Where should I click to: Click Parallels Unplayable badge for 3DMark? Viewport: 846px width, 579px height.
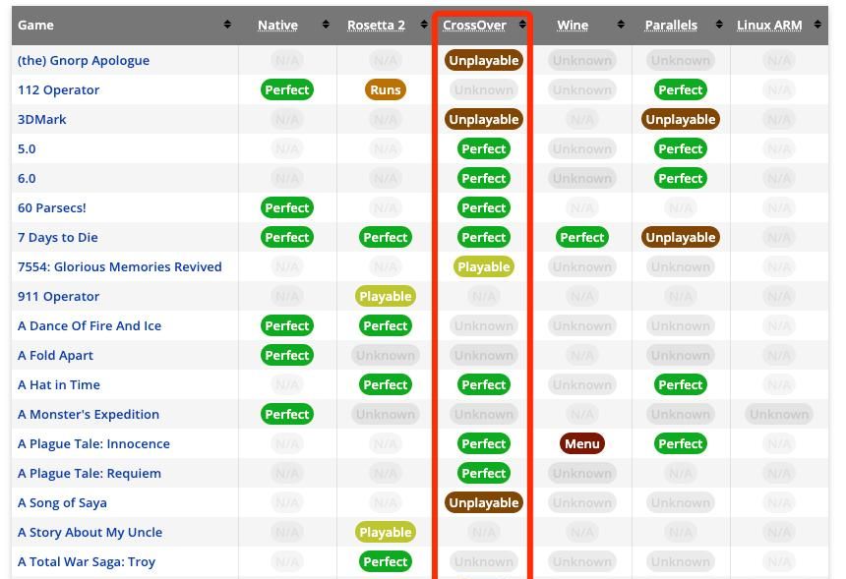pos(681,119)
